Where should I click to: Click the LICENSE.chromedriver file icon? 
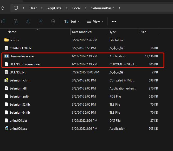point(7,64)
